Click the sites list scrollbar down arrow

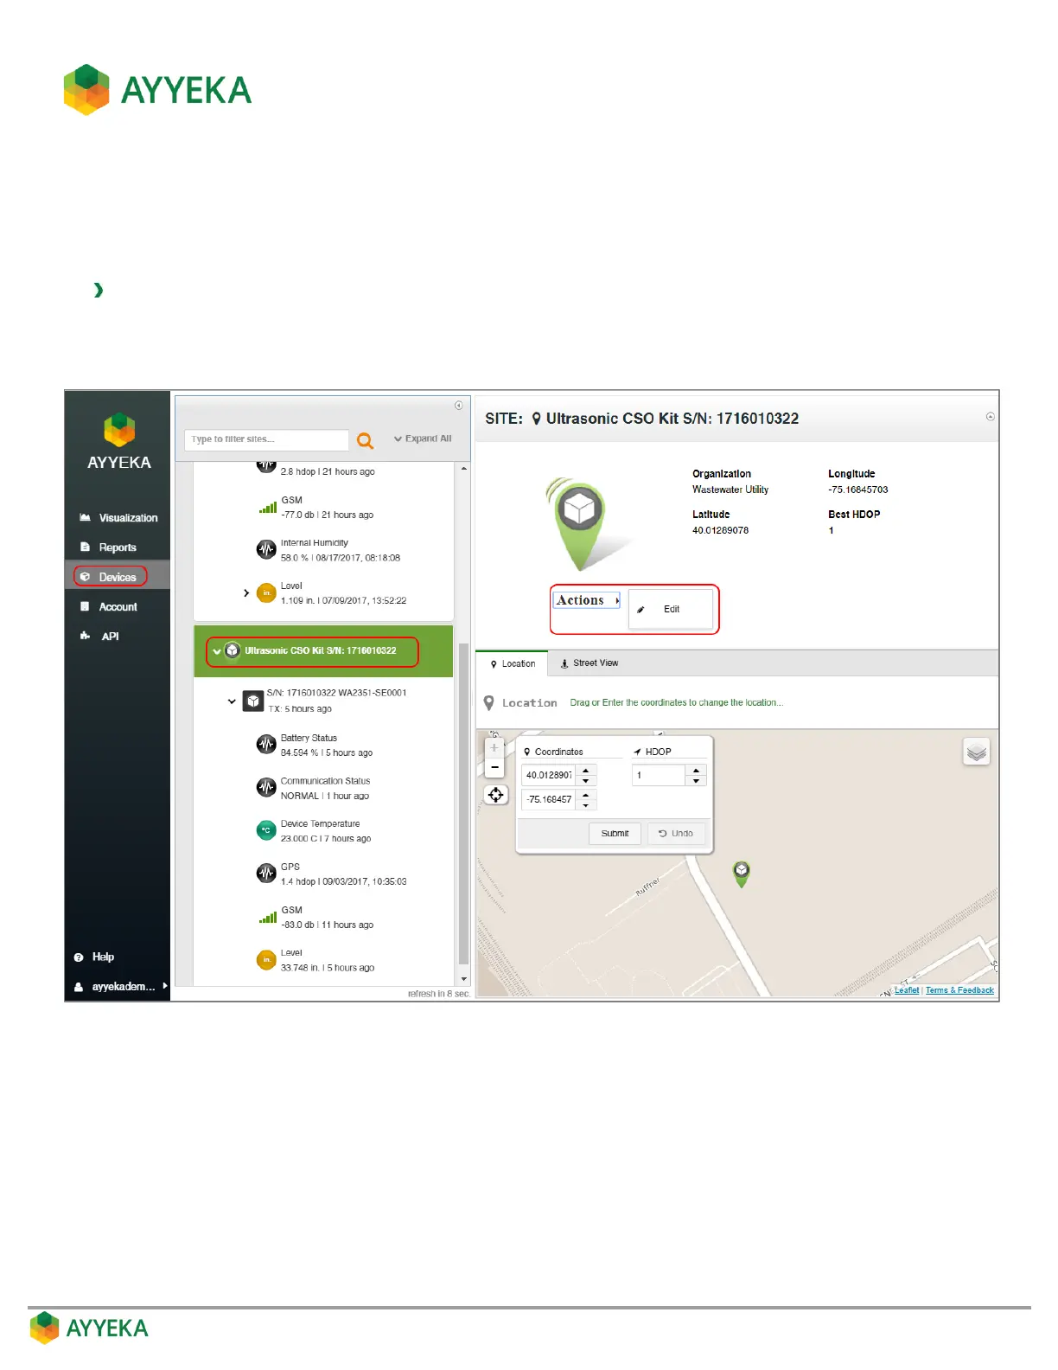(x=464, y=979)
